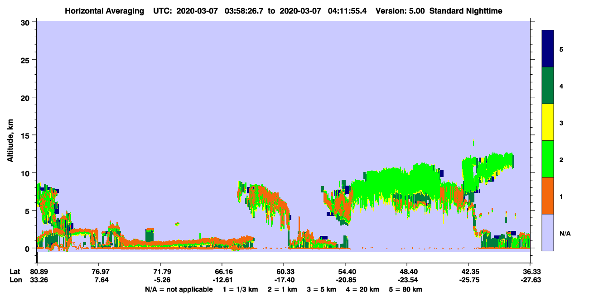Click the yellow color bar segment labeled 3
Screen dimensions: 589x302
pyautogui.click(x=548, y=122)
